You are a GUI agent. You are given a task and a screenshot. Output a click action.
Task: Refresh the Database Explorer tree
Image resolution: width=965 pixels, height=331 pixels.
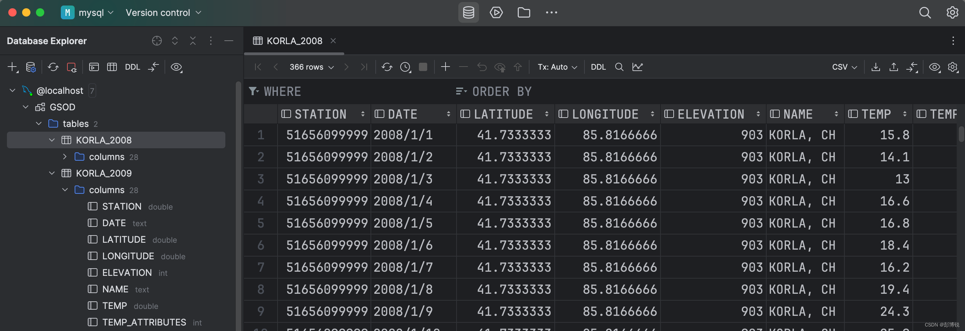53,67
